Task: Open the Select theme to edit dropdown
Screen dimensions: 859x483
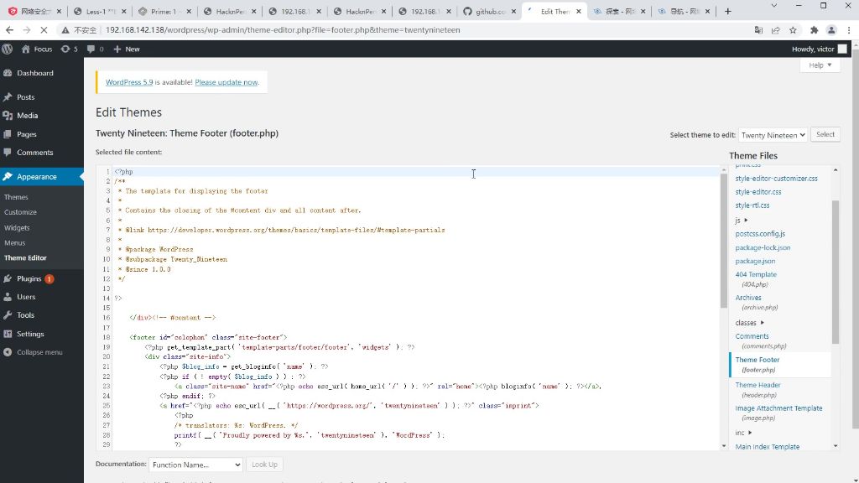Action: coord(773,135)
